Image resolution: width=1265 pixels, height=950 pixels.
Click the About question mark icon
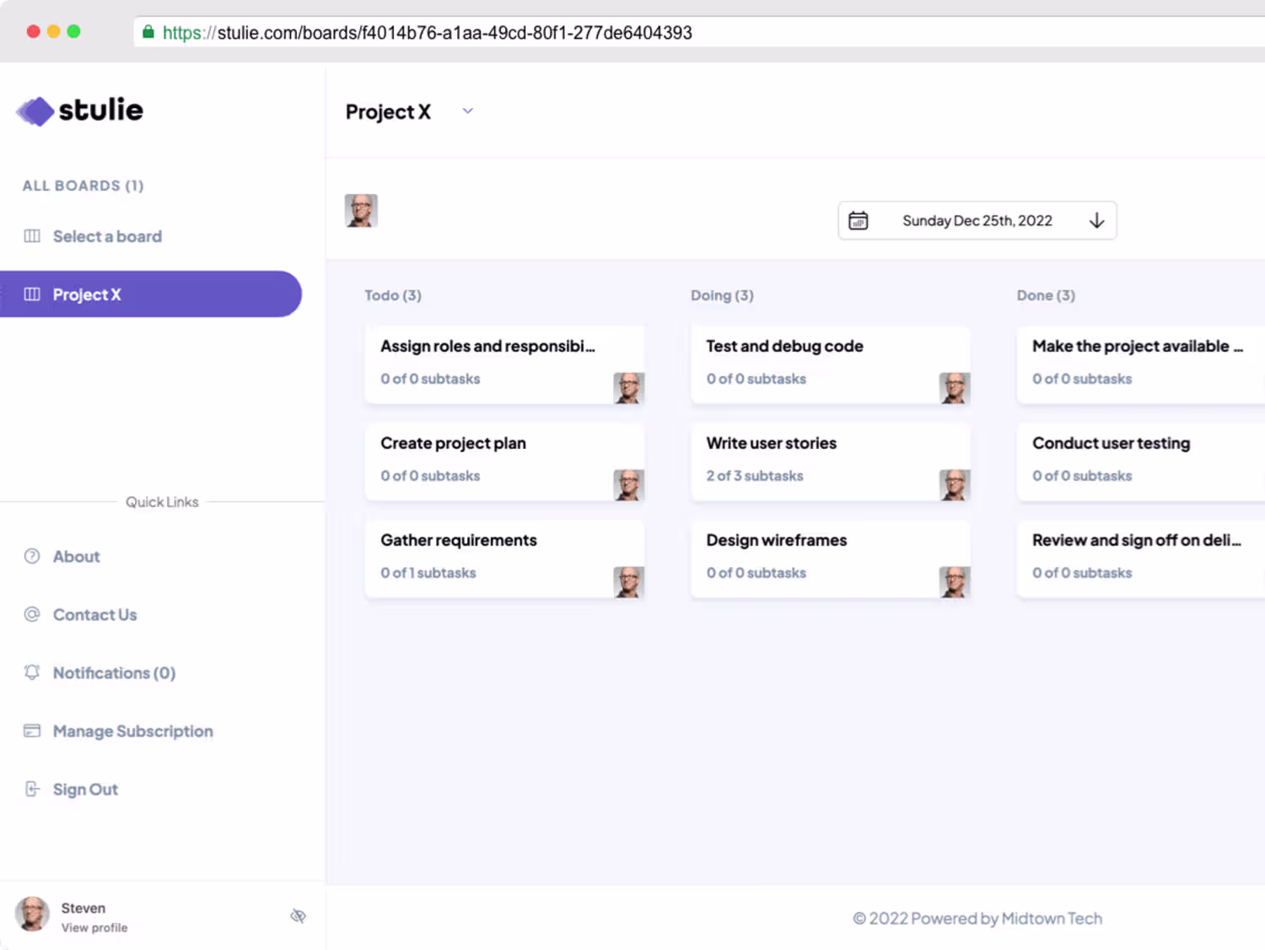click(x=32, y=556)
